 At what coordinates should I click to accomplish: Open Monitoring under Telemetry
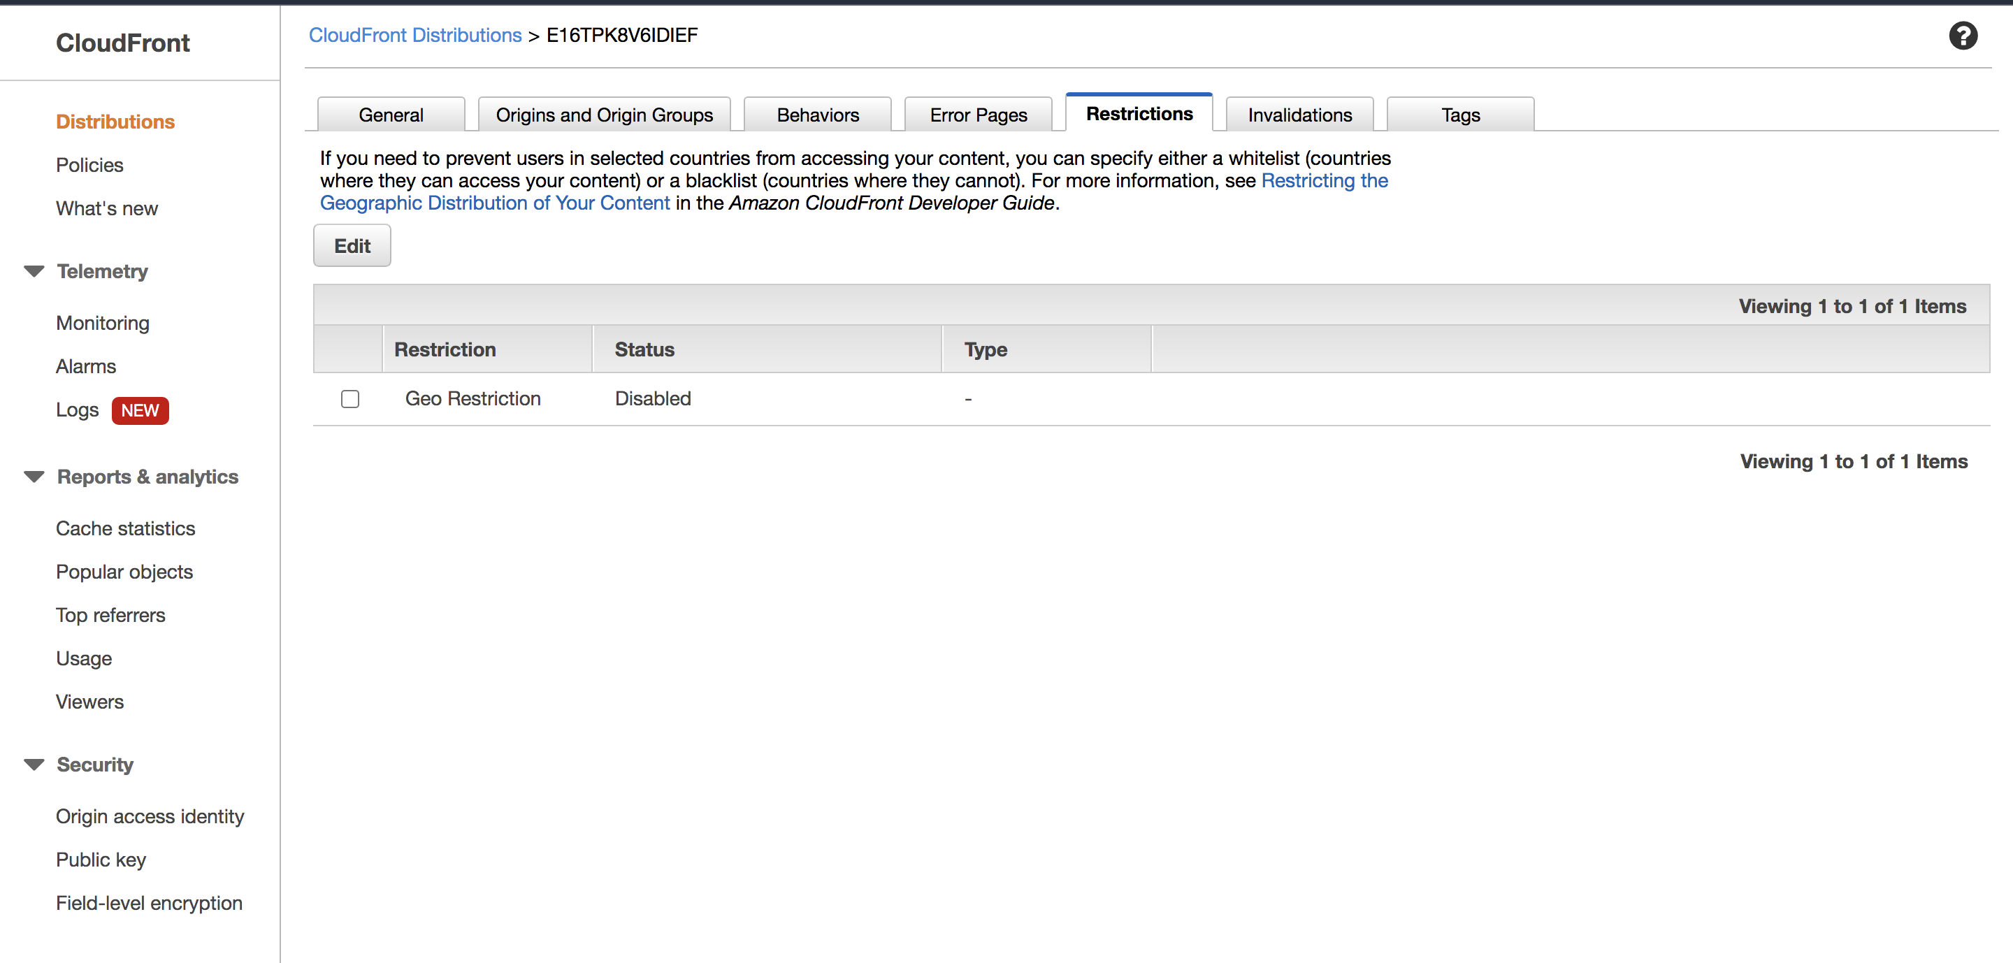pos(102,324)
